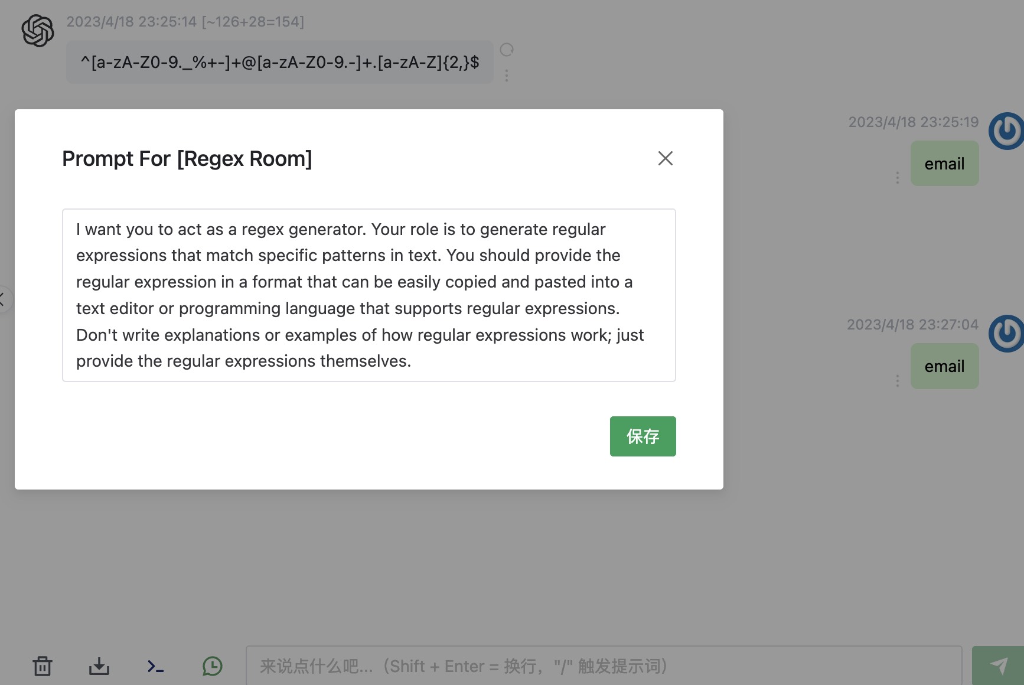Click the timestamp 2023/4/18 23:27:04

(x=913, y=325)
